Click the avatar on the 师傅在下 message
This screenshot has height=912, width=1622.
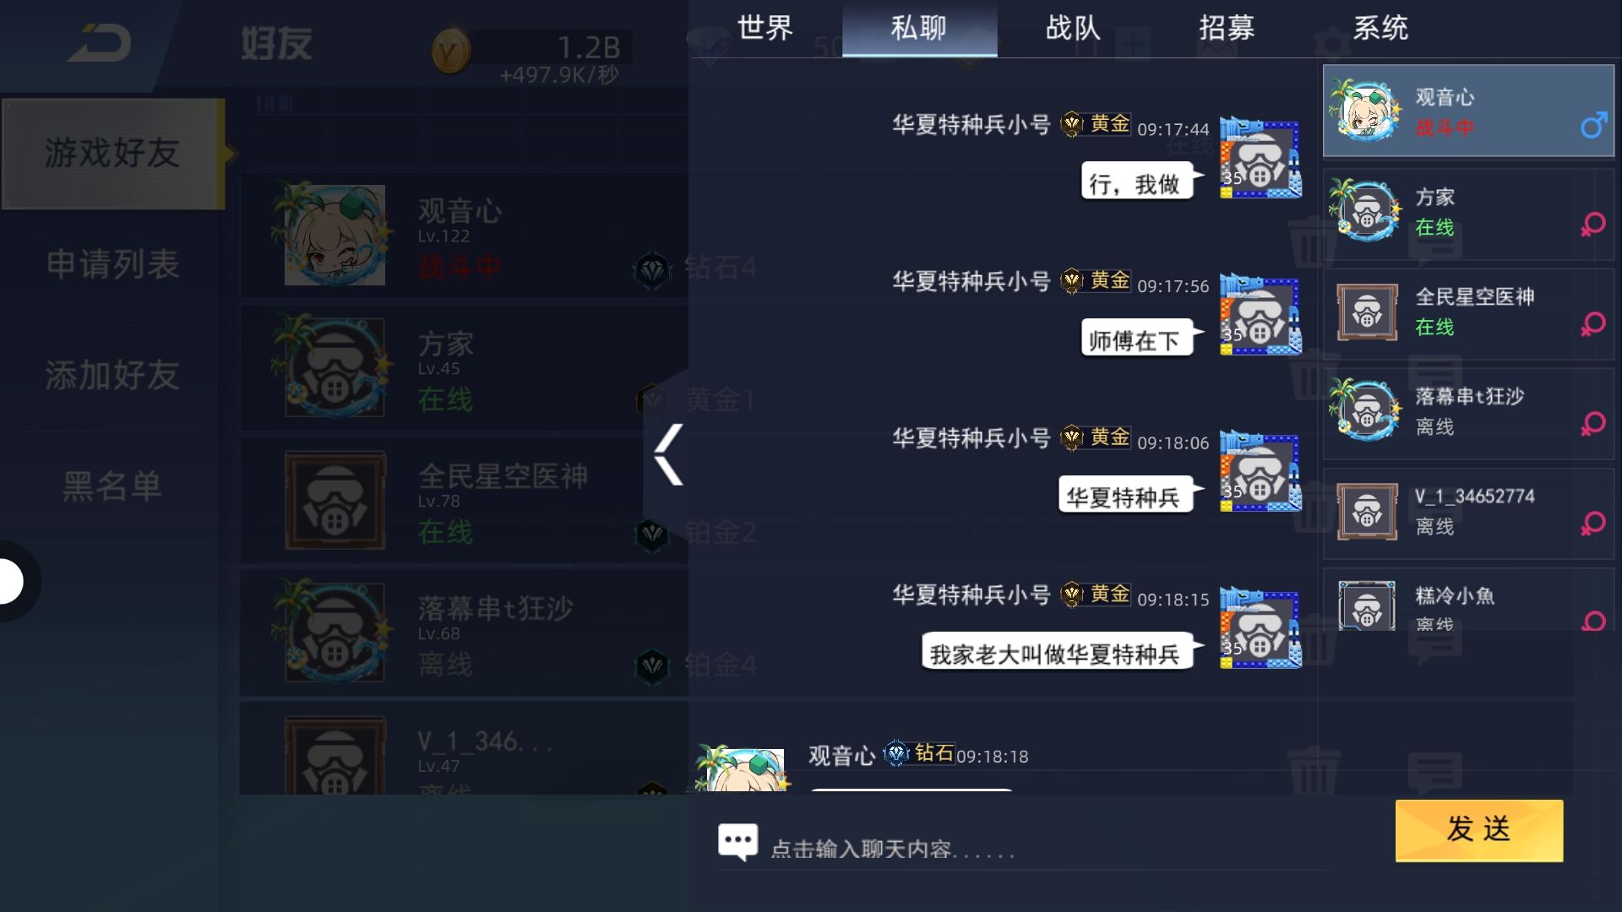1260,315
